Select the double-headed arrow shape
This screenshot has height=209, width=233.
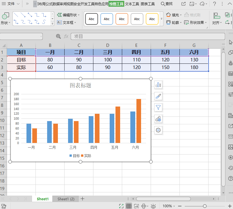tap(30, 15)
